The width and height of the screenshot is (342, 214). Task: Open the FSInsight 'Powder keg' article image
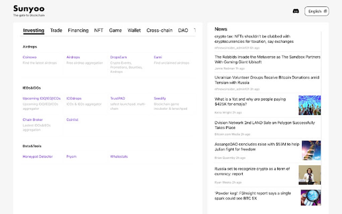pyautogui.click(x=310, y=198)
